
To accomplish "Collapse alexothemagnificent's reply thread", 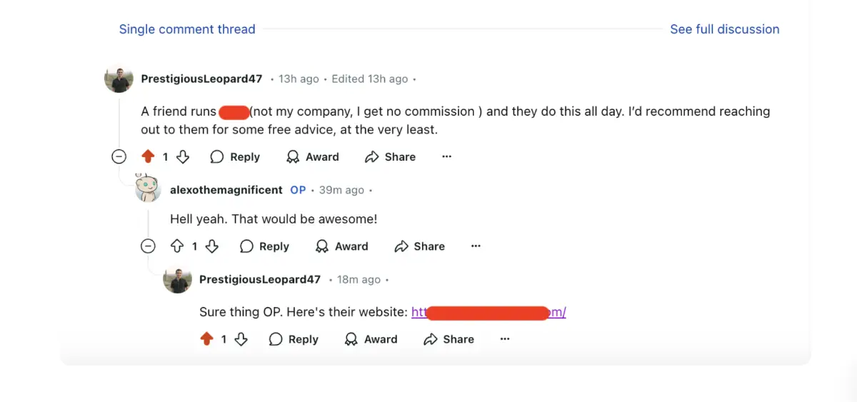I will coord(149,246).
